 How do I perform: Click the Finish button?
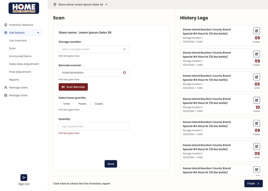tap(253, 184)
